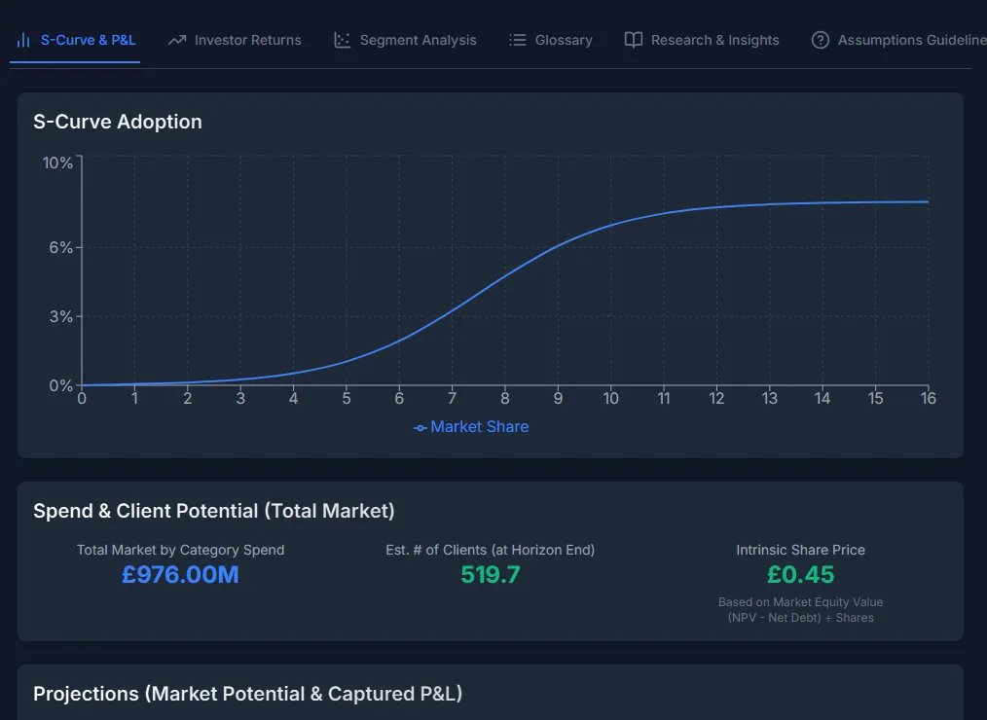Open the Research & Insights tab
987x720 pixels.
702,40
